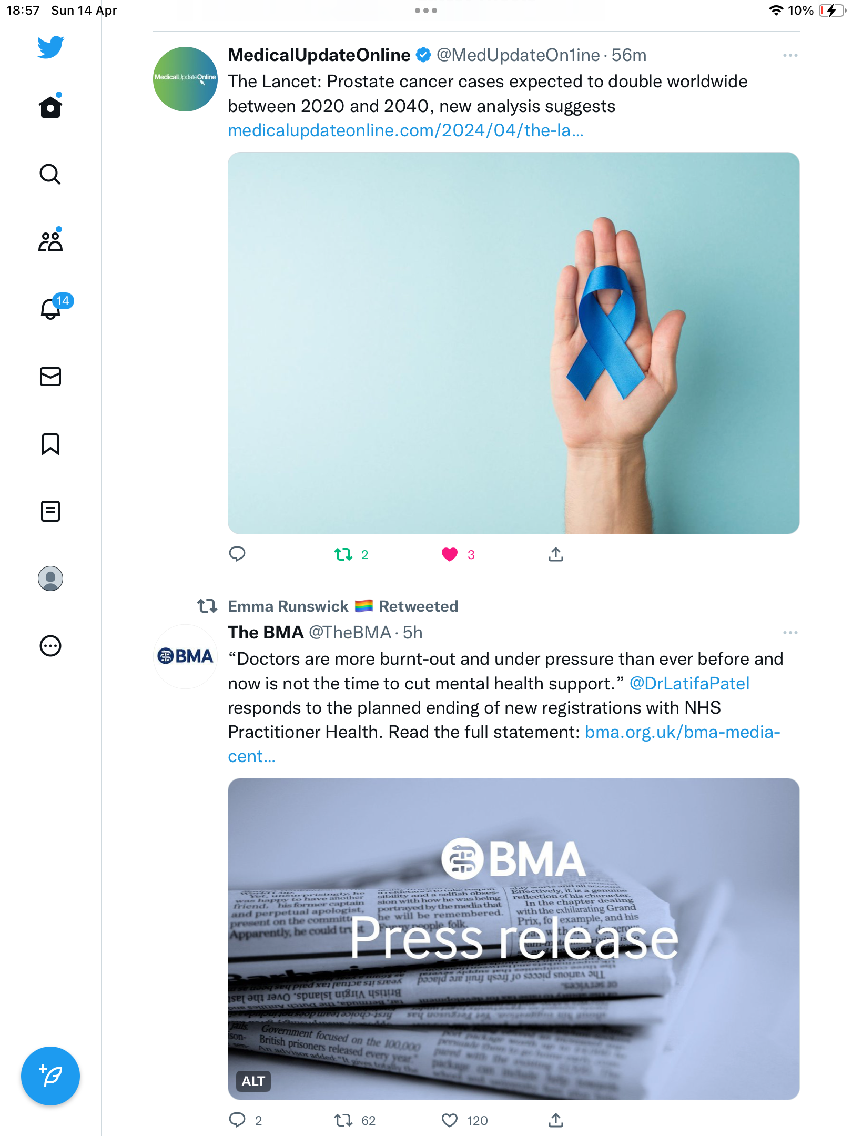Open Messages envelope icon
This screenshot has width=852, height=1136.
tap(50, 377)
